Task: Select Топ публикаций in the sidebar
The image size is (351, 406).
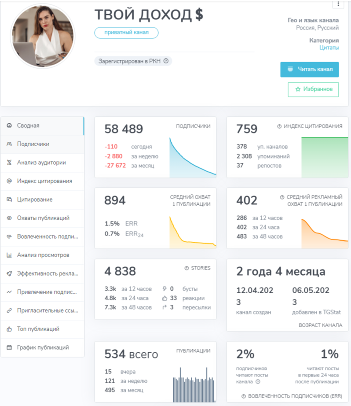Action: pos(42,329)
